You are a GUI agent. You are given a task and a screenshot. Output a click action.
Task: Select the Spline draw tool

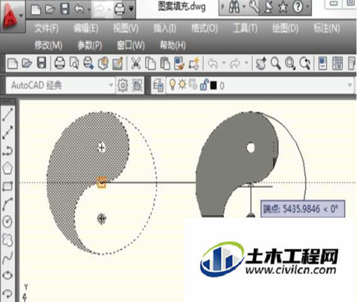[x=8, y=258]
